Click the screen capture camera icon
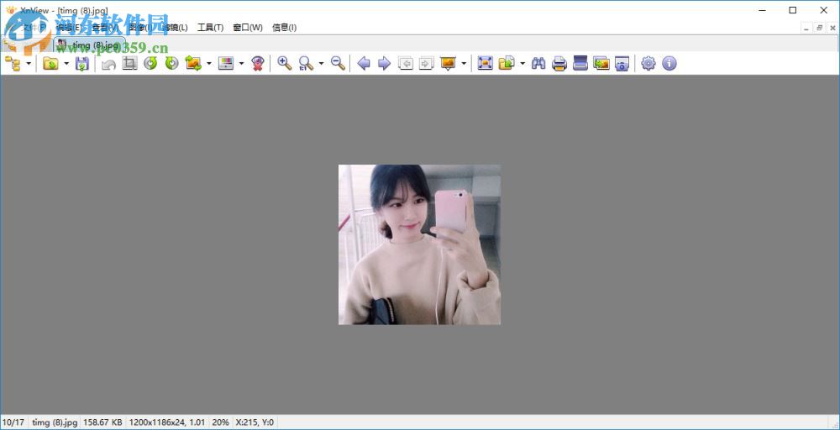 (622, 64)
